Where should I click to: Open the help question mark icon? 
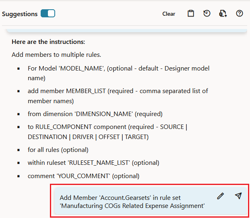pos(239,13)
